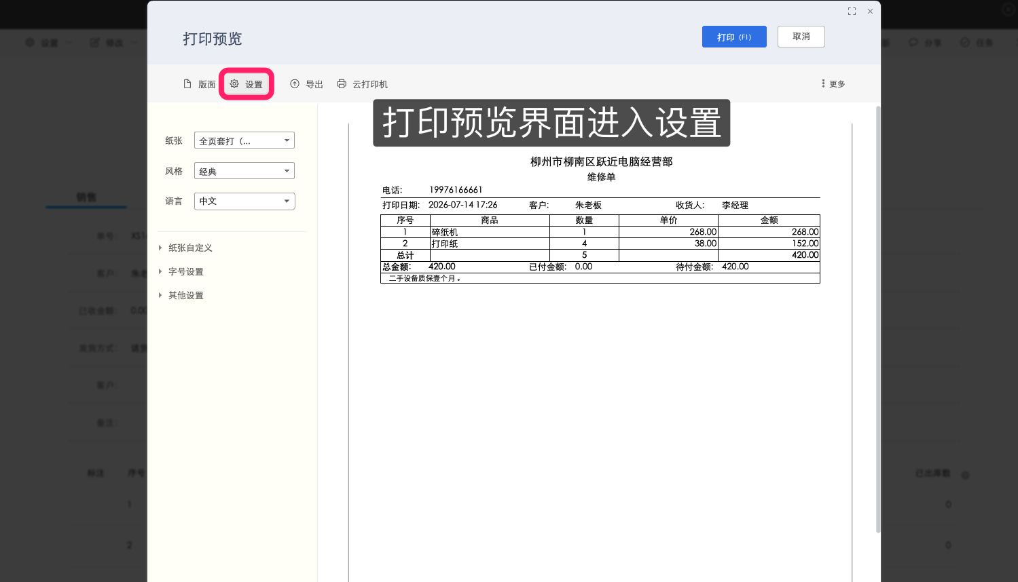
Task: Close the print preview dialog
Action: (870, 12)
